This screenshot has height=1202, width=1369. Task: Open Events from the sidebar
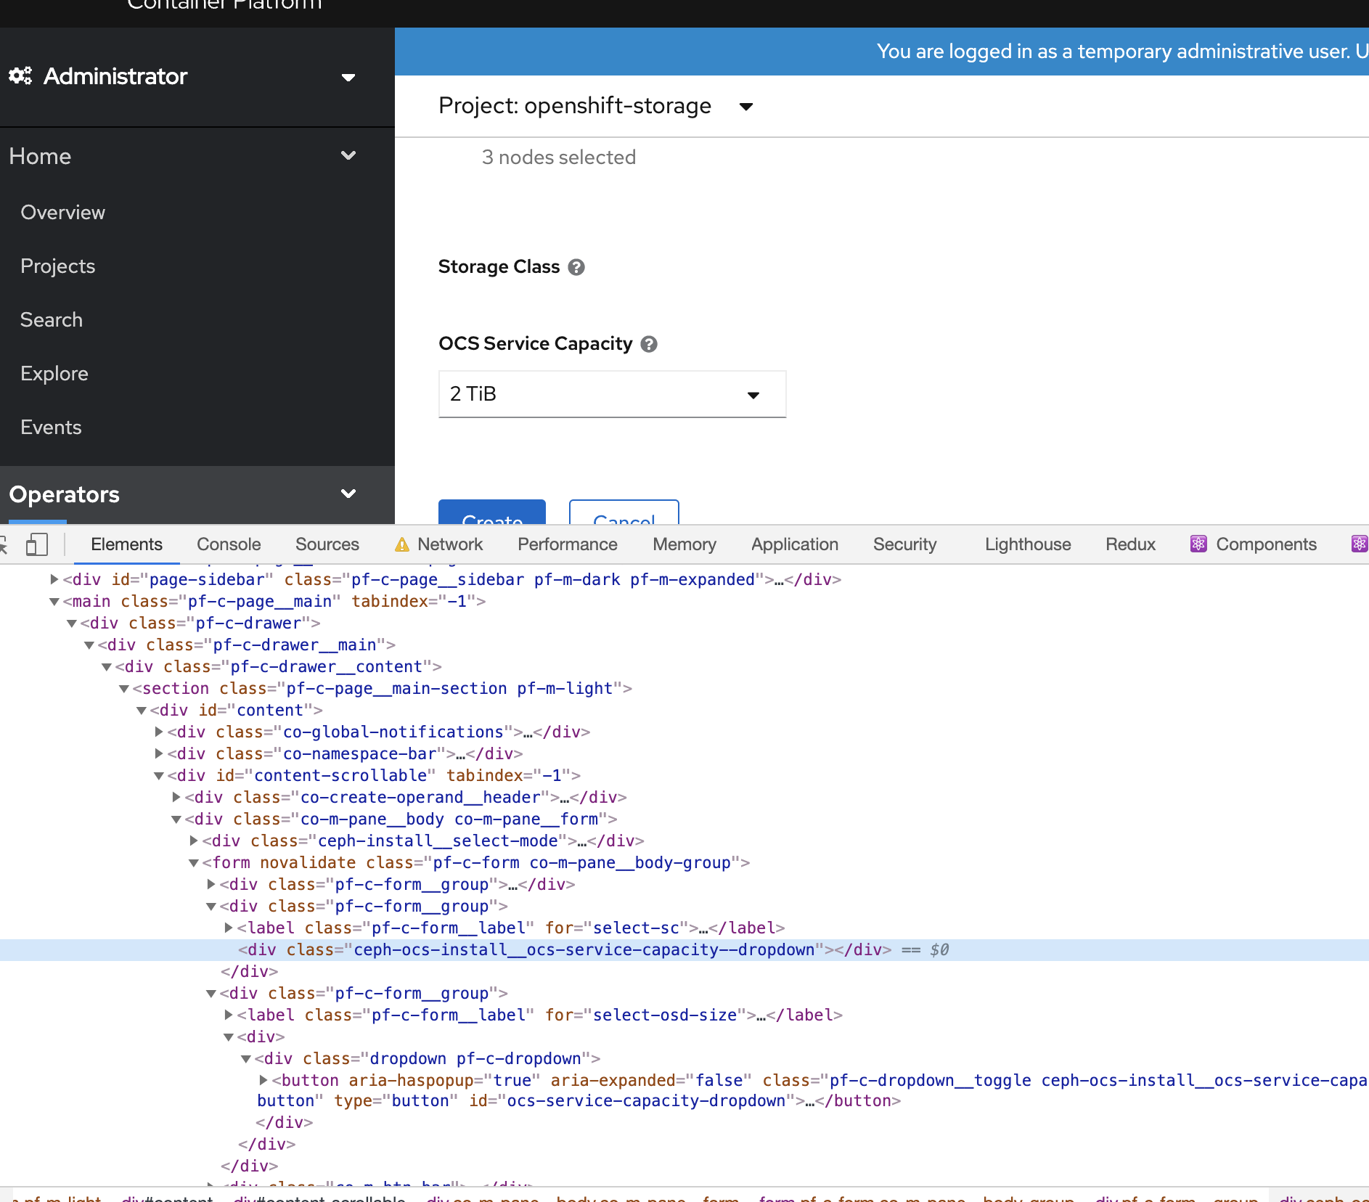coord(51,427)
